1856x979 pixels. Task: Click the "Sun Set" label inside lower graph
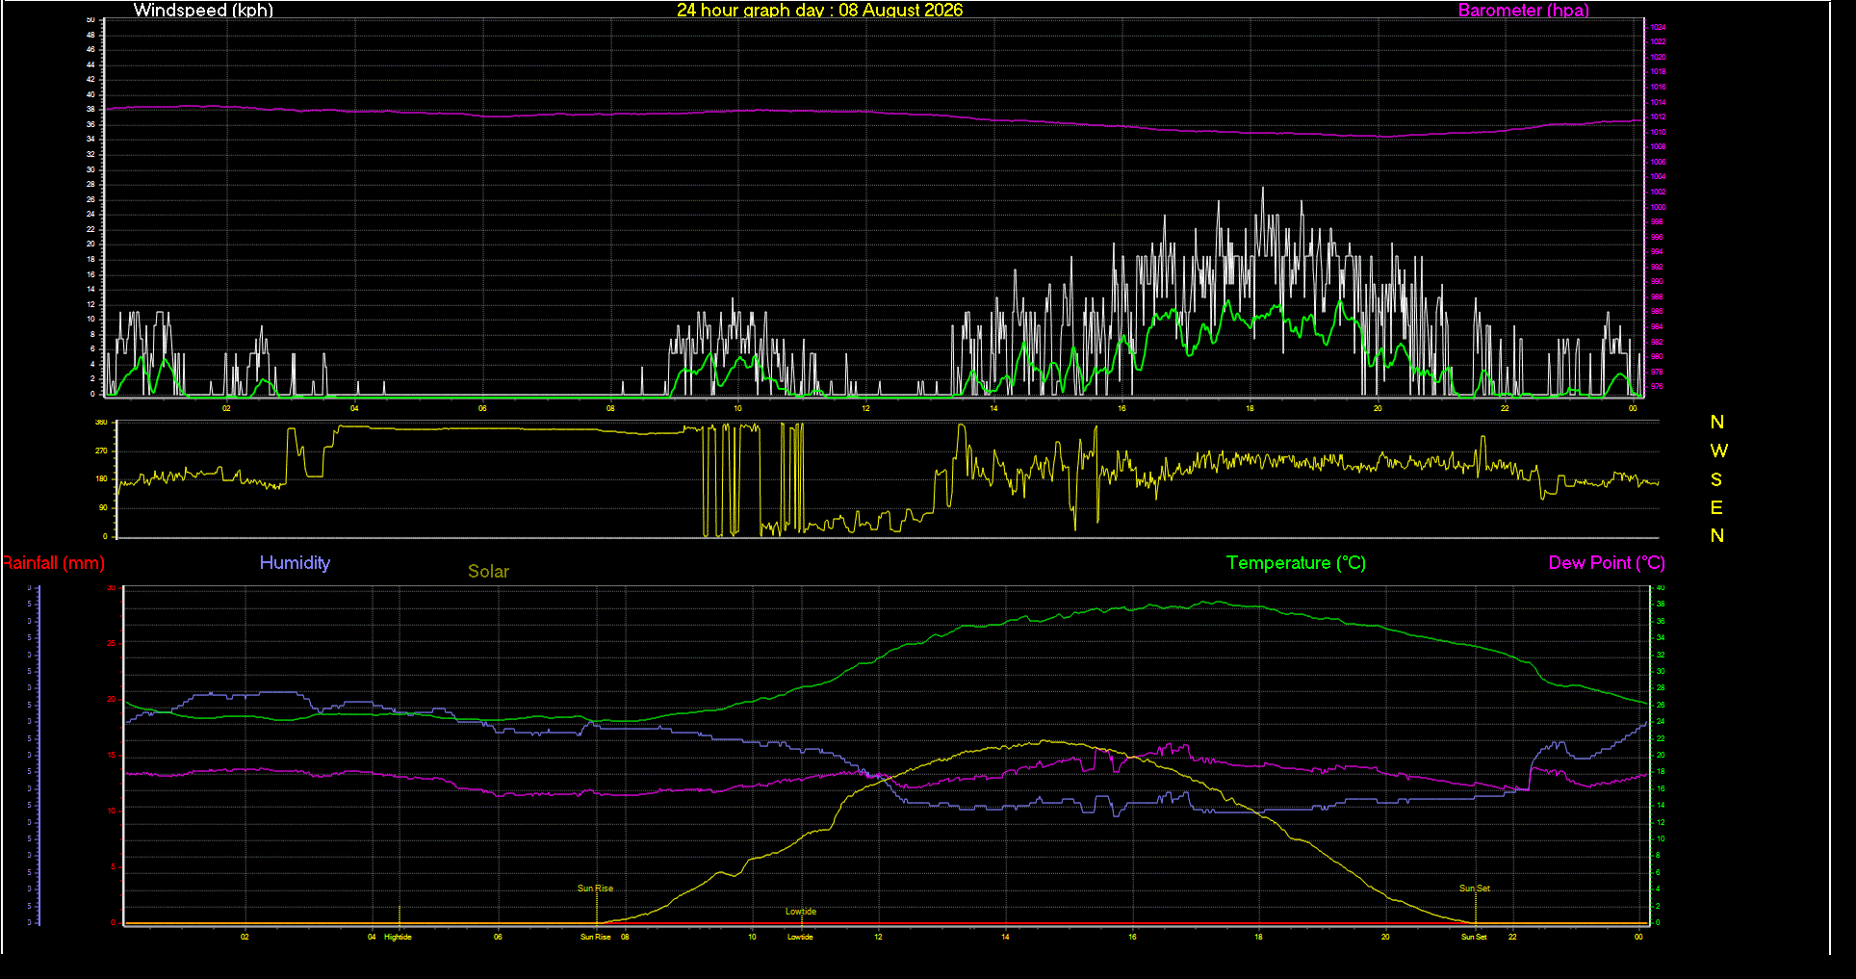pos(1475,889)
